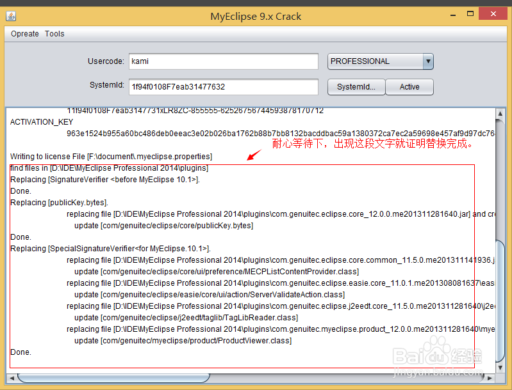
Task: Click the replacing file line for j2eedt.core_11.5.0
Action: (x=281, y=306)
